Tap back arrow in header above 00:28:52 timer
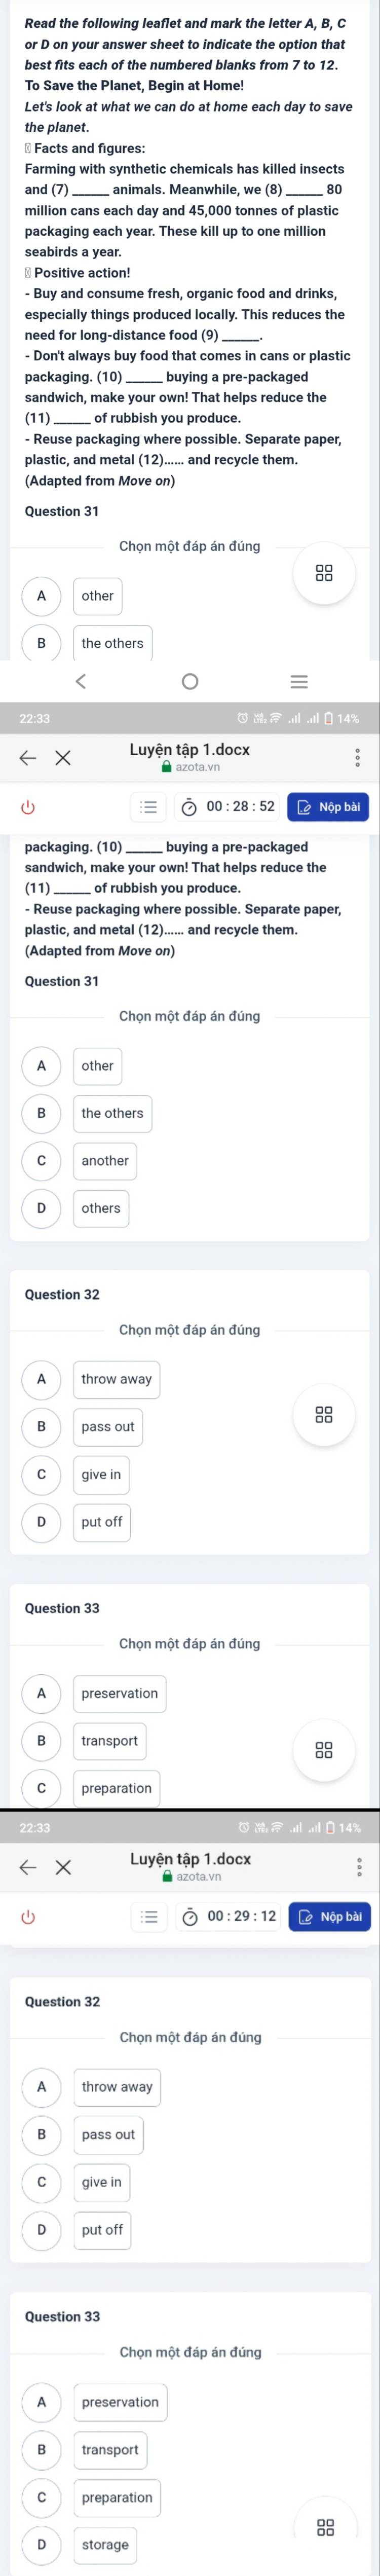Viewport: 380px width, 2576px height. coord(28,757)
